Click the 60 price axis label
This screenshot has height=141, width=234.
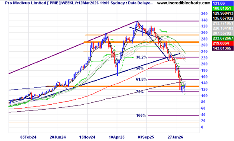[x=203, y=108]
